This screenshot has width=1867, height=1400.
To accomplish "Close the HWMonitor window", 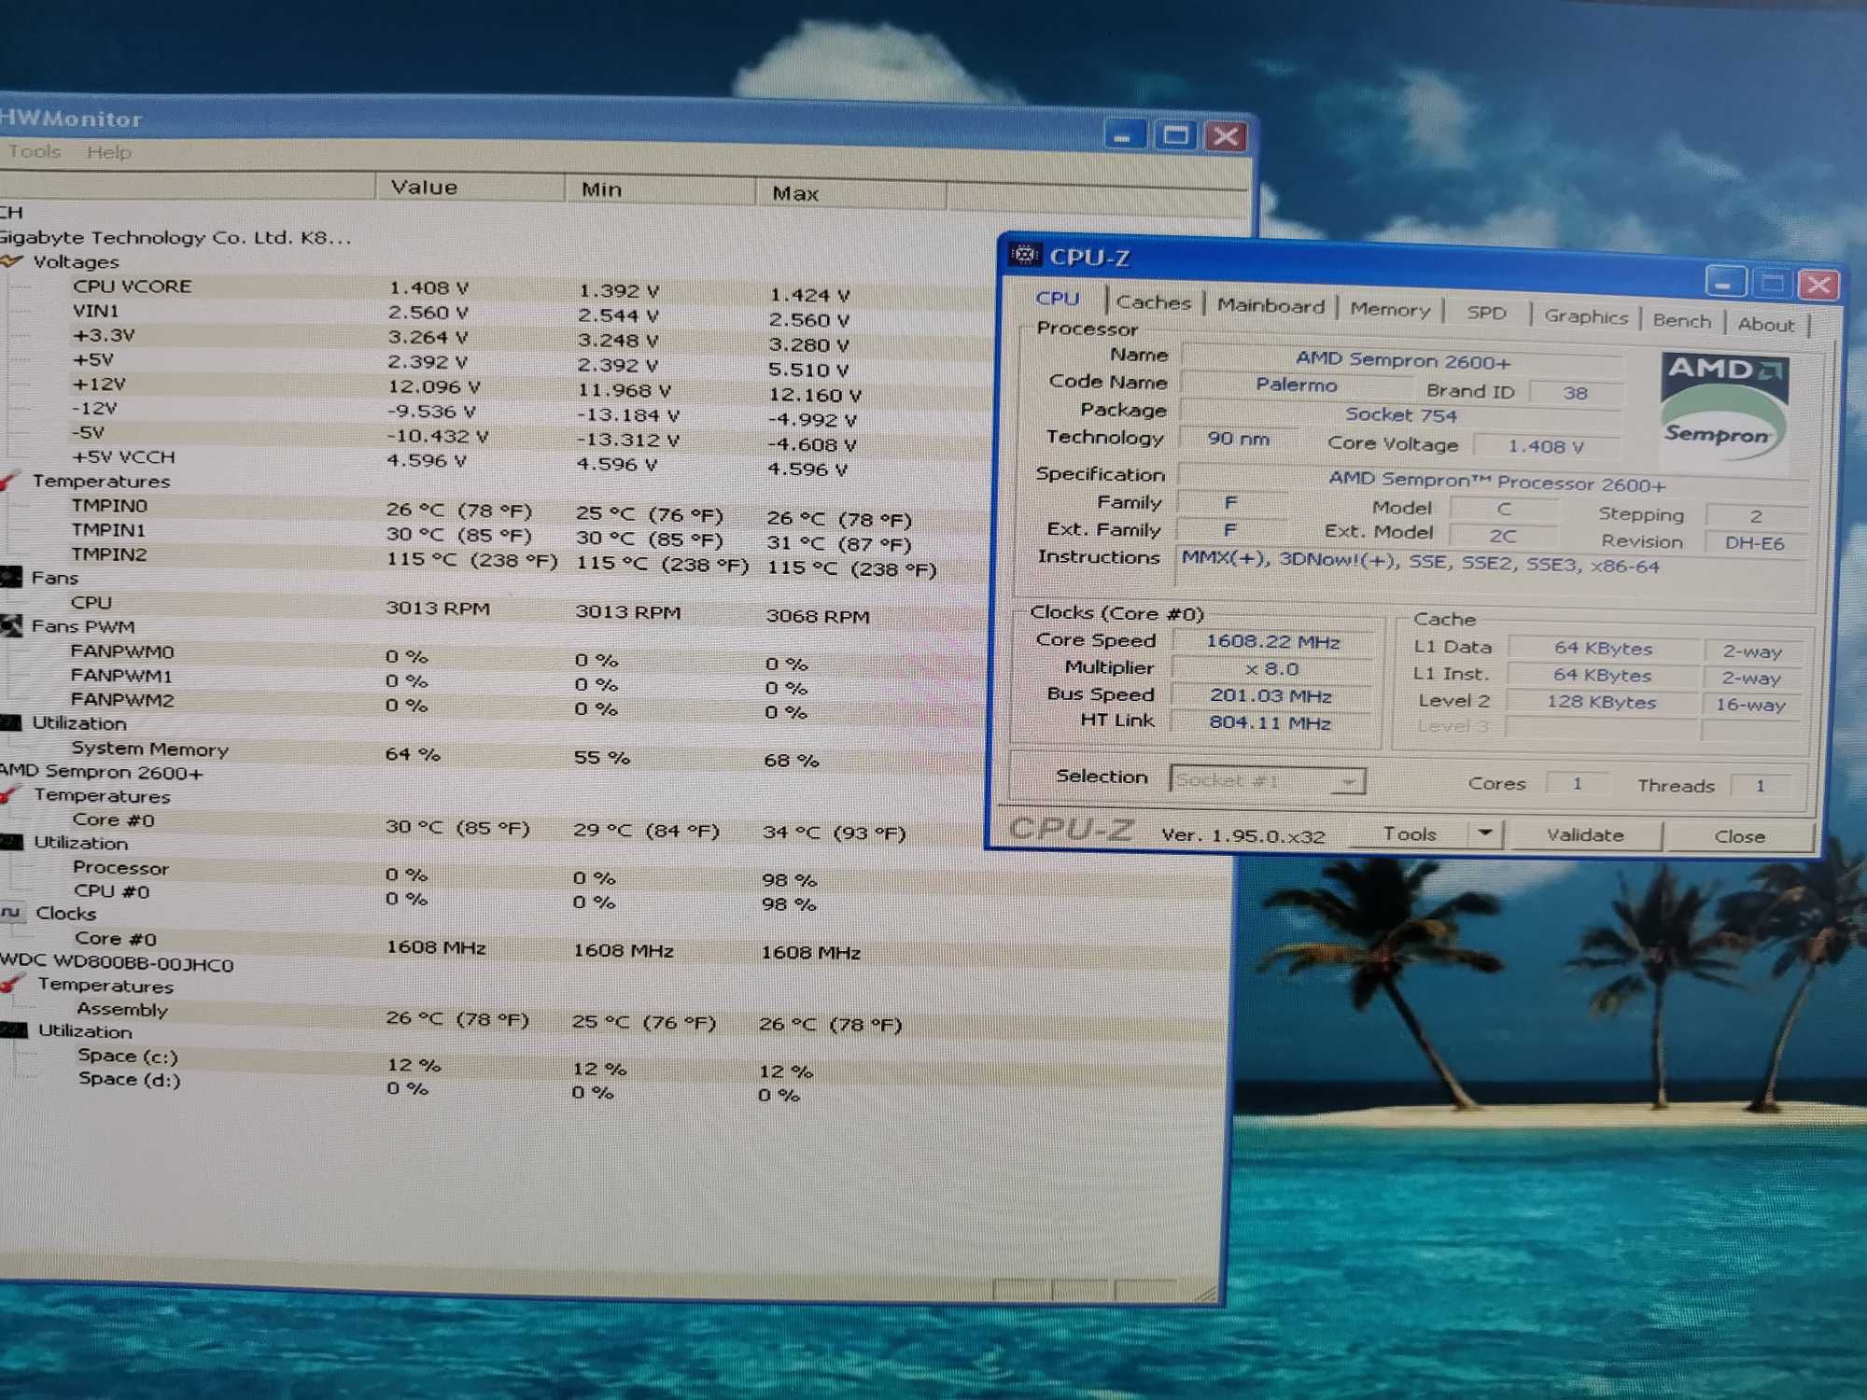I will 1226,137.
